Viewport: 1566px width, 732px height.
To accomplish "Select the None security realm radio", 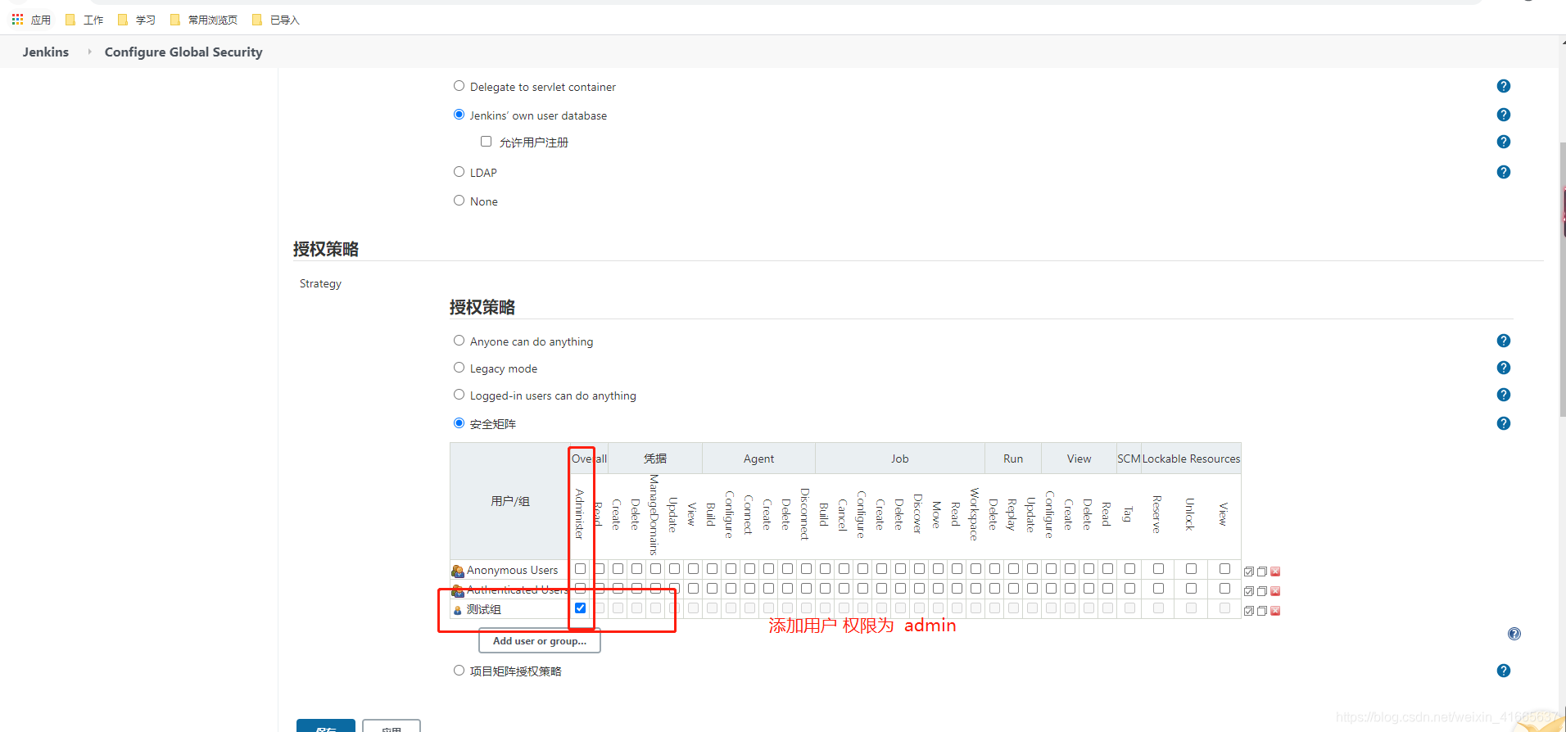I will pyautogui.click(x=459, y=201).
